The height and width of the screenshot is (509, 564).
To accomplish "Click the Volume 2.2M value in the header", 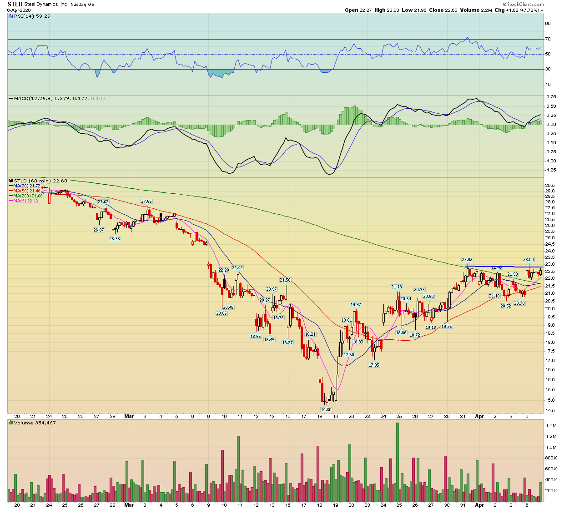I will [476, 10].
